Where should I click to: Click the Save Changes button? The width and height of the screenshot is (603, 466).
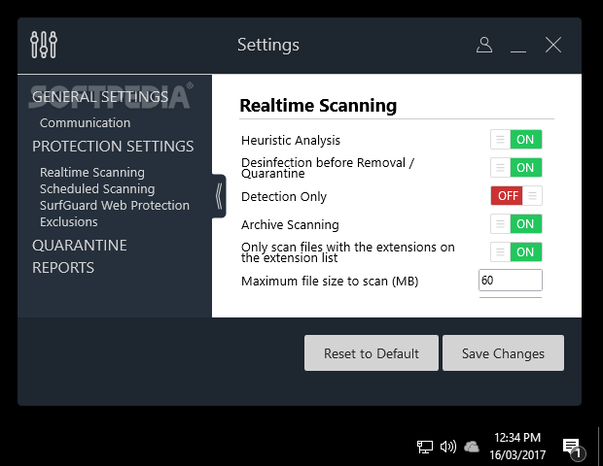pos(504,353)
